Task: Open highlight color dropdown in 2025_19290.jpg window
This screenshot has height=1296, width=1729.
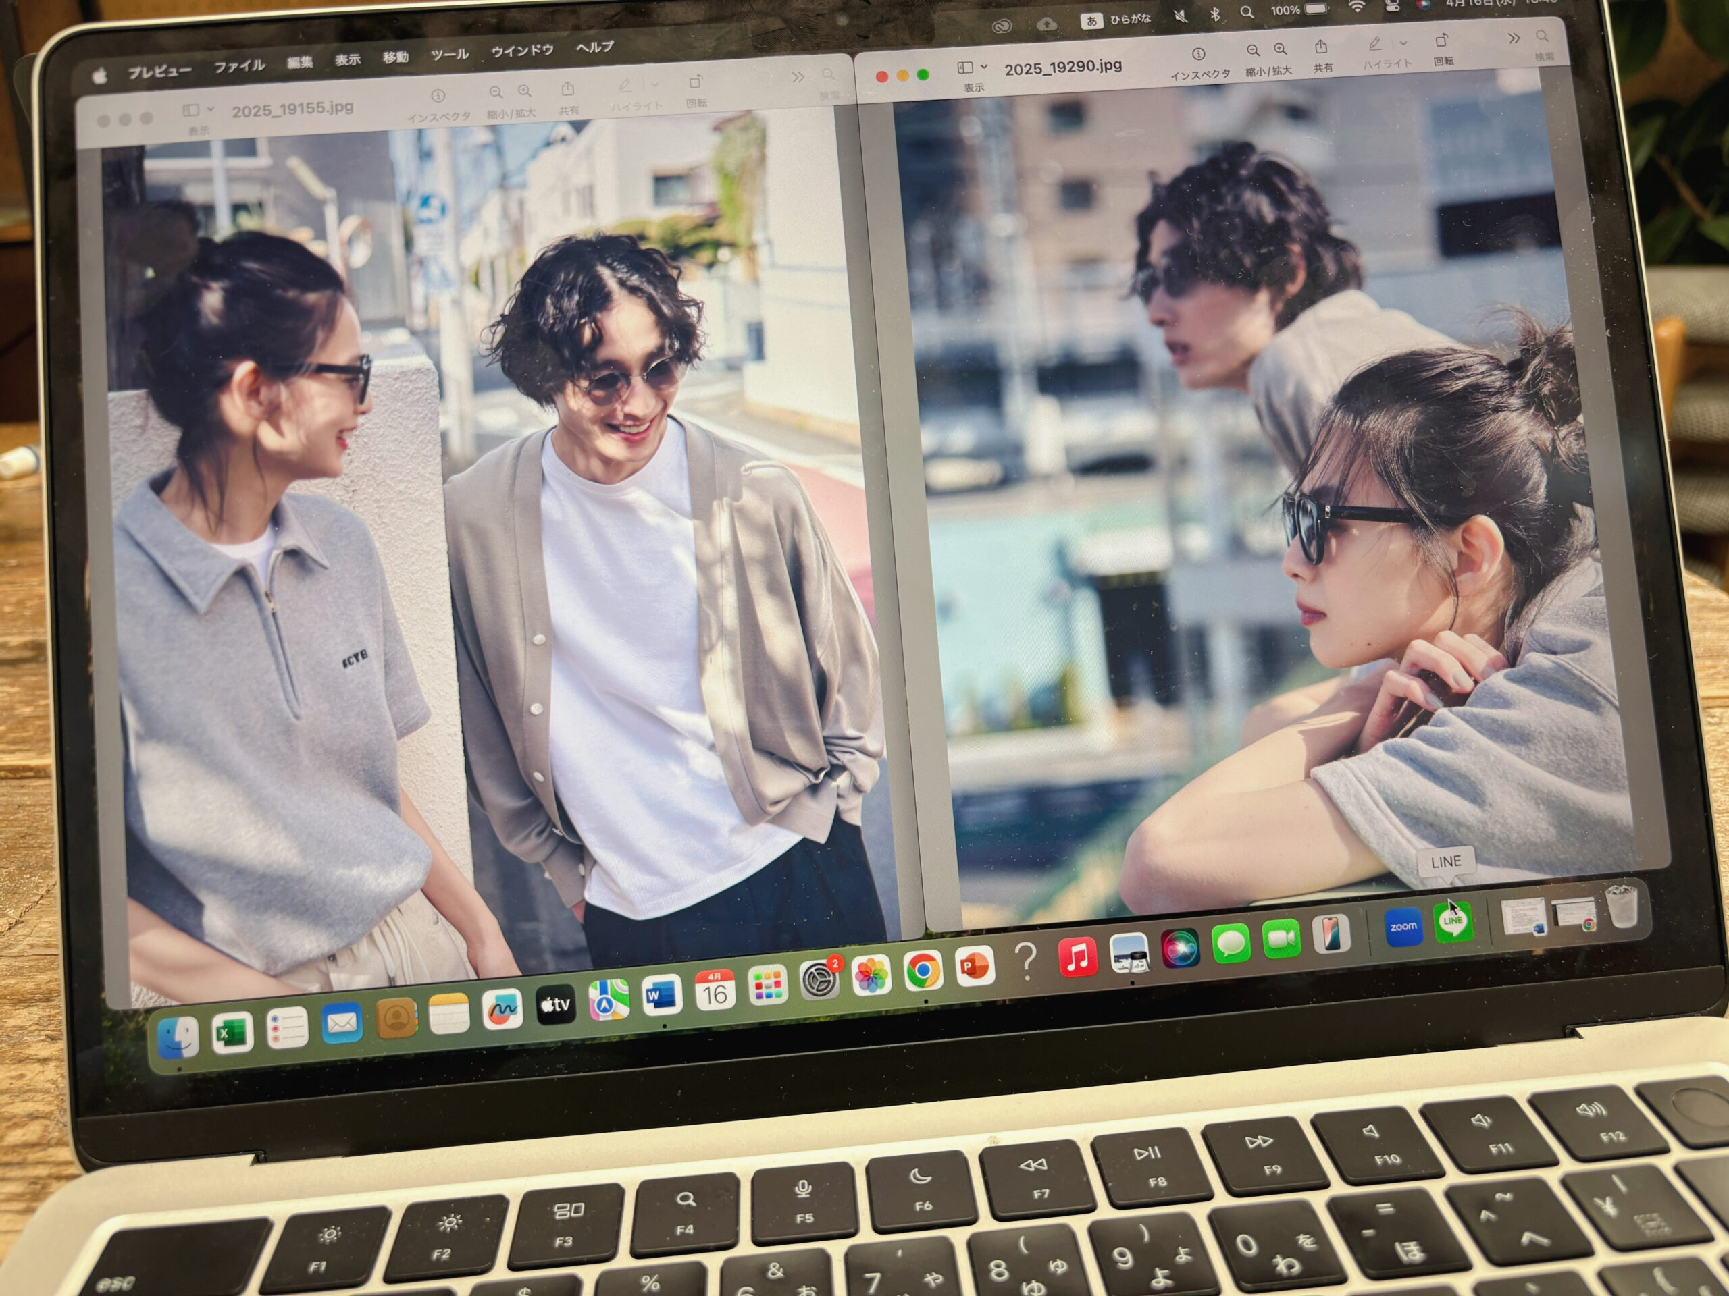Action: (1403, 42)
